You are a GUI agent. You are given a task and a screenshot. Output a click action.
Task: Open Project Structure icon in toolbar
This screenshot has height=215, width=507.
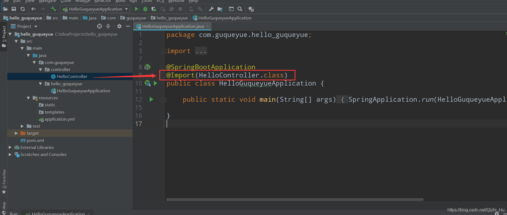[220, 9]
